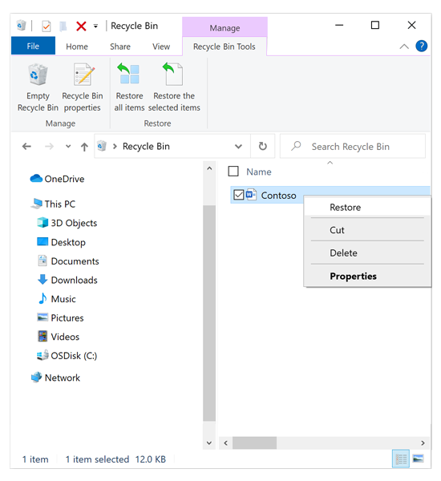The width and height of the screenshot is (441, 481).
Task: Click Restore the selected items
Action: (x=174, y=88)
